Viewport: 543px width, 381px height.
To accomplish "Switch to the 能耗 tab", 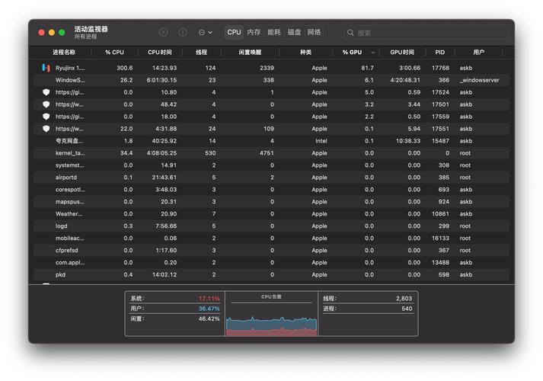I will (x=274, y=32).
